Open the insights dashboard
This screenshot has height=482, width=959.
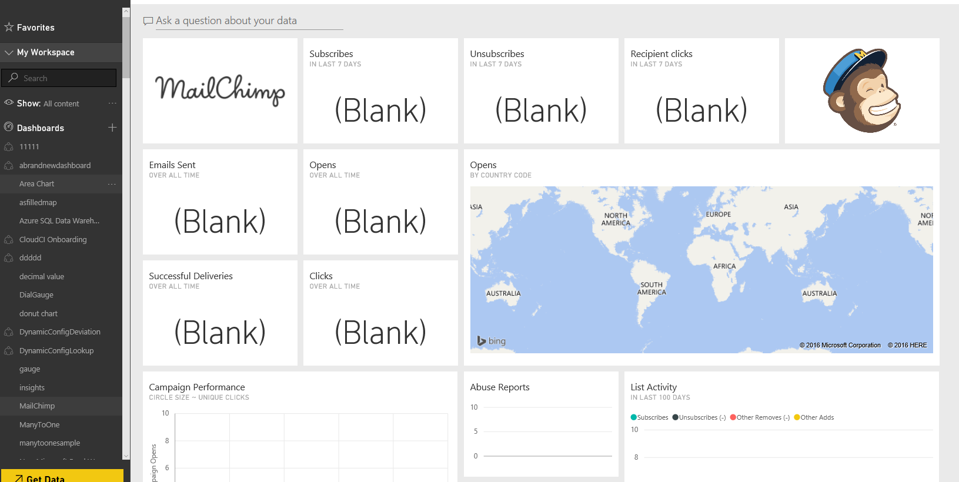click(32, 387)
